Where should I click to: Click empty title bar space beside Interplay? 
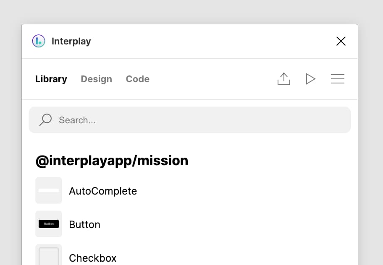point(212,41)
